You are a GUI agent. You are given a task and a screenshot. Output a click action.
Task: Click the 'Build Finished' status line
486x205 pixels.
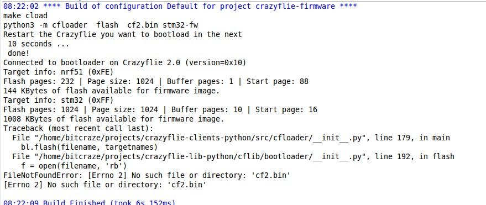[x=89, y=203]
